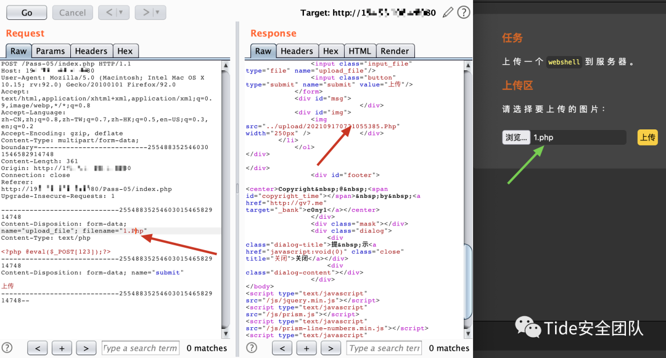This screenshot has width=666, height=358.
Task: Open the back history dropdown arrow
Action: pos(121,13)
